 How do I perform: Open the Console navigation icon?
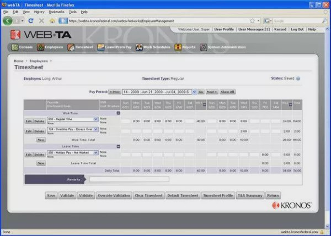pos(15,47)
